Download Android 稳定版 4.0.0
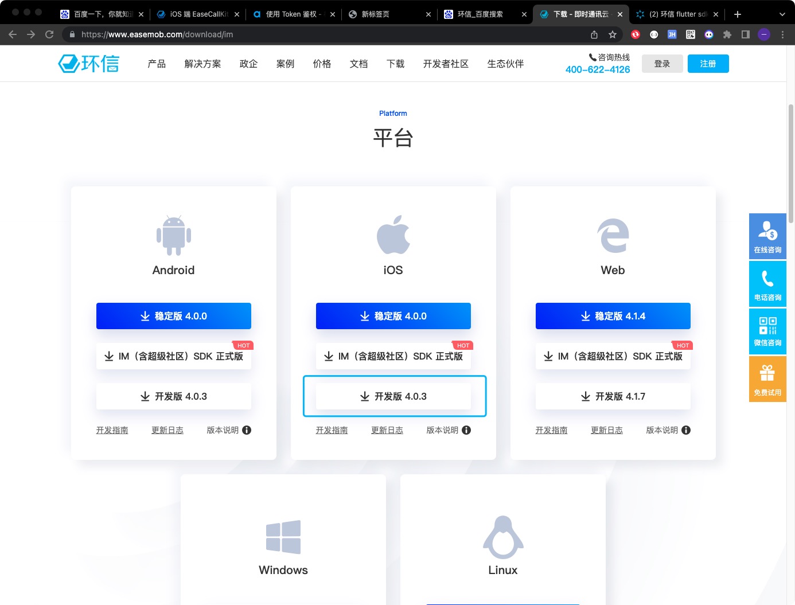The height and width of the screenshot is (605, 795). (174, 316)
